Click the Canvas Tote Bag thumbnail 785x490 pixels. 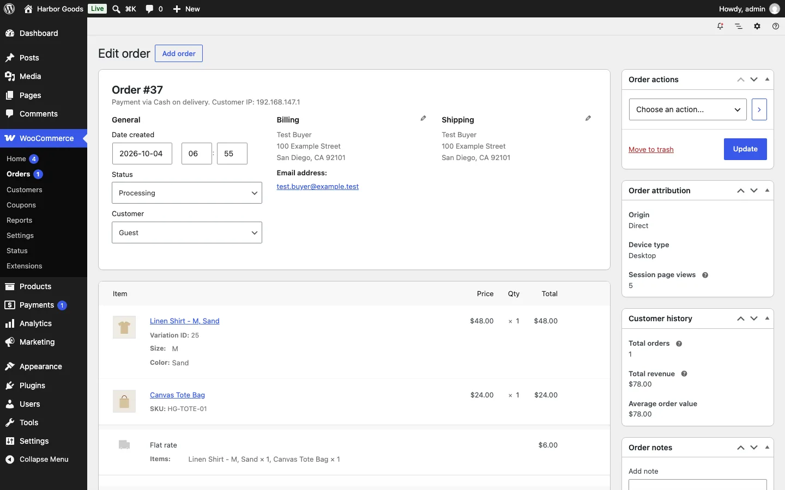(x=124, y=401)
